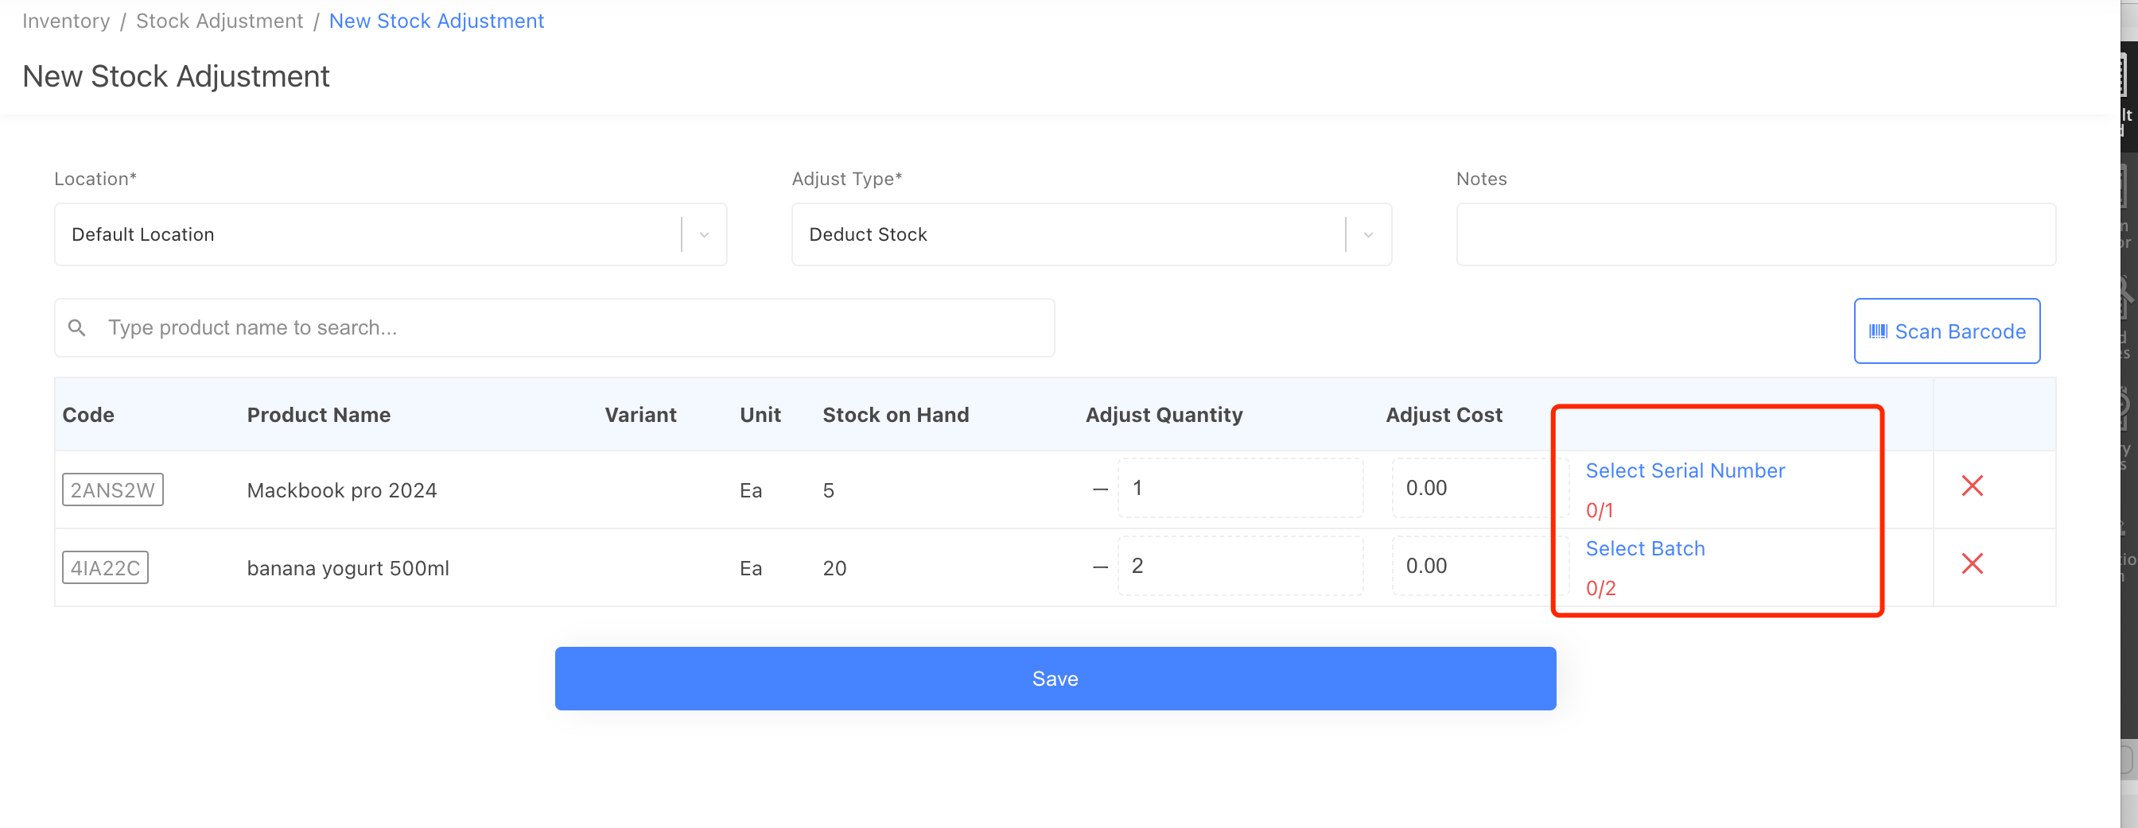This screenshot has width=2138, height=828.
Task: Click the magnifier icon in product search
Action: click(x=76, y=328)
